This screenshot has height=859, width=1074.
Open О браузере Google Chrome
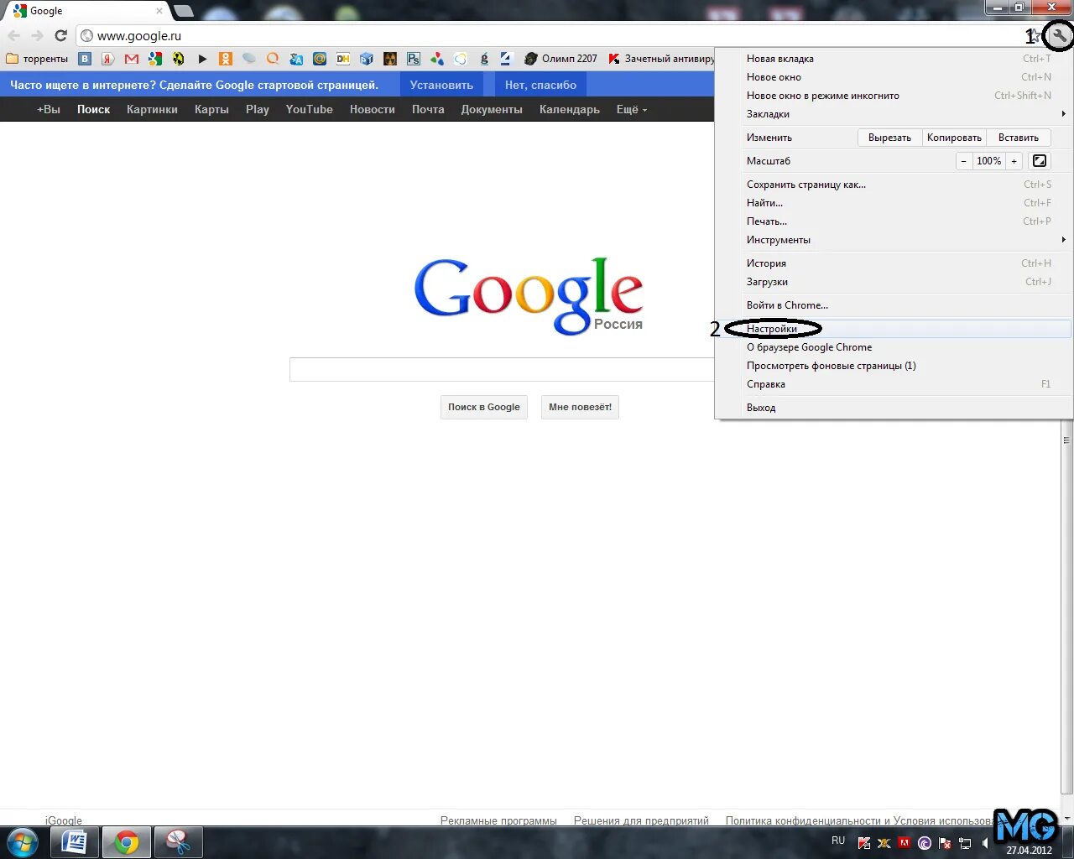tap(894, 347)
